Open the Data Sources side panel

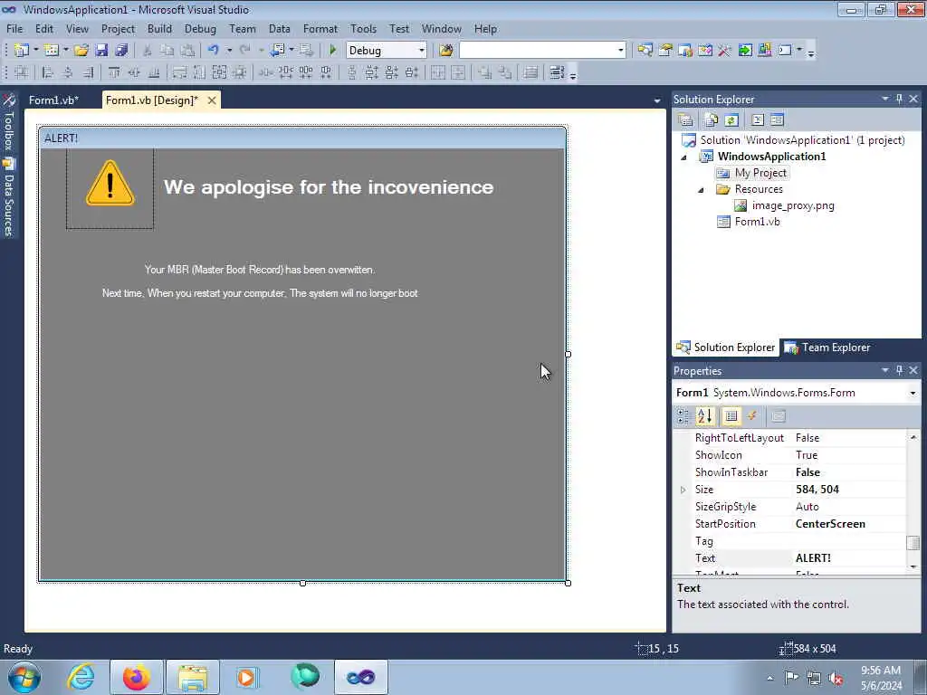click(x=8, y=199)
